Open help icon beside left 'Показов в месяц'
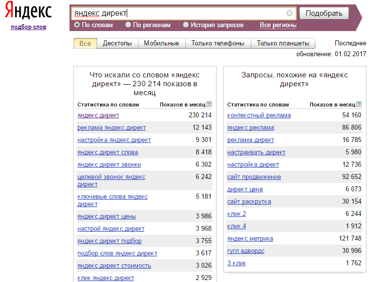Viewport: 386px width, 282px height. coord(209,104)
